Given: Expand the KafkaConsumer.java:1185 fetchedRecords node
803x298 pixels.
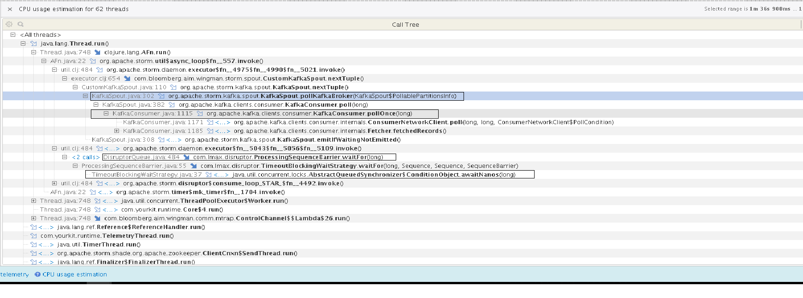Looking at the screenshot, I should click(117, 131).
